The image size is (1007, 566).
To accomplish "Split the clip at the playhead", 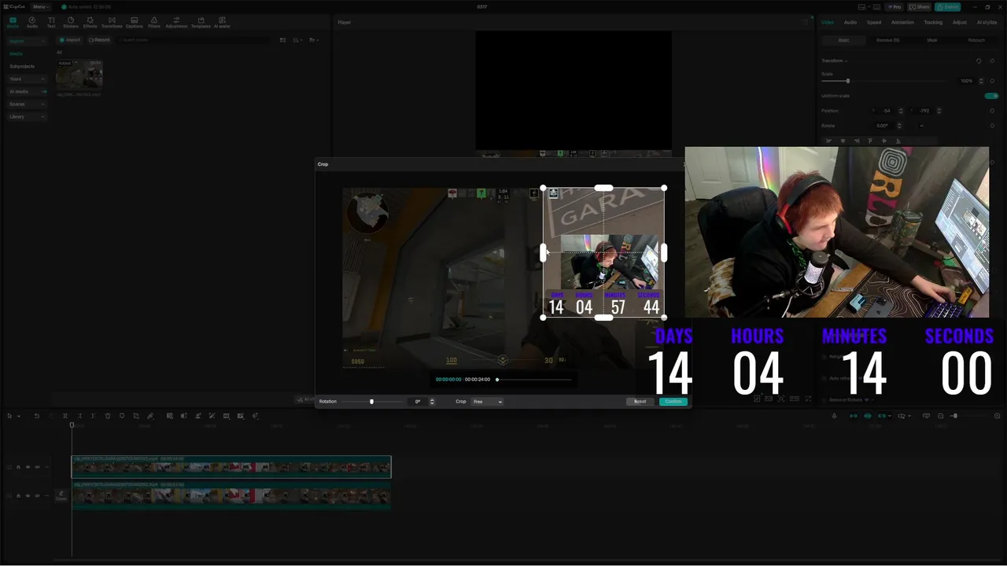I will click(65, 416).
